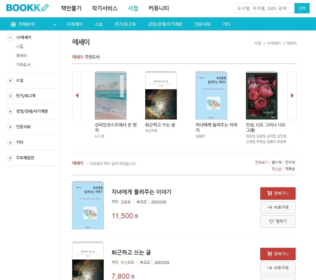Expand the 전기/회고록 sidebar category
The width and height of the screenshot is (316, 280).
pos(10,96)
